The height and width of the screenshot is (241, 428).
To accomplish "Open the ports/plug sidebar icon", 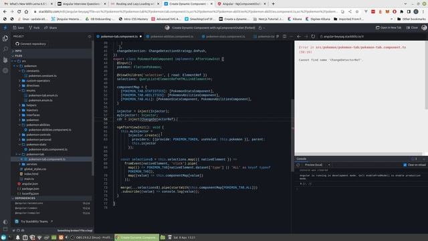I will [x=5, y=60].
